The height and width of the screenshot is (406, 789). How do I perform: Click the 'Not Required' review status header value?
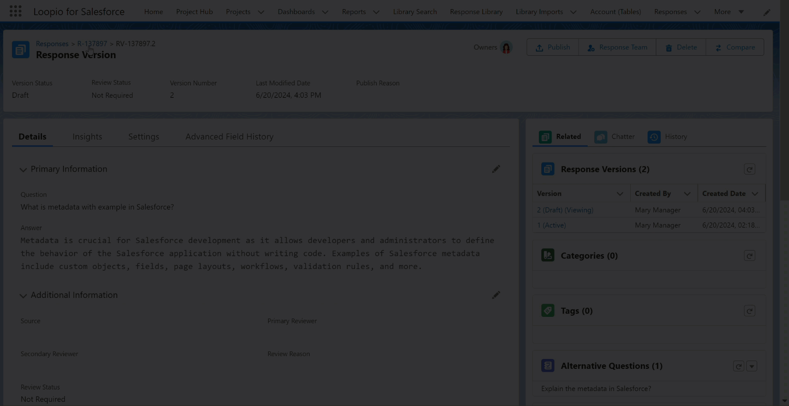(x=112, y=95)
